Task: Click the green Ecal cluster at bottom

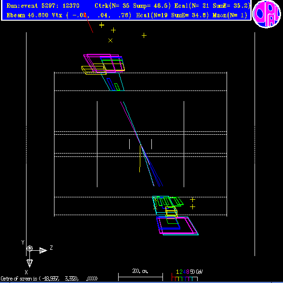Action: [168, 201]
